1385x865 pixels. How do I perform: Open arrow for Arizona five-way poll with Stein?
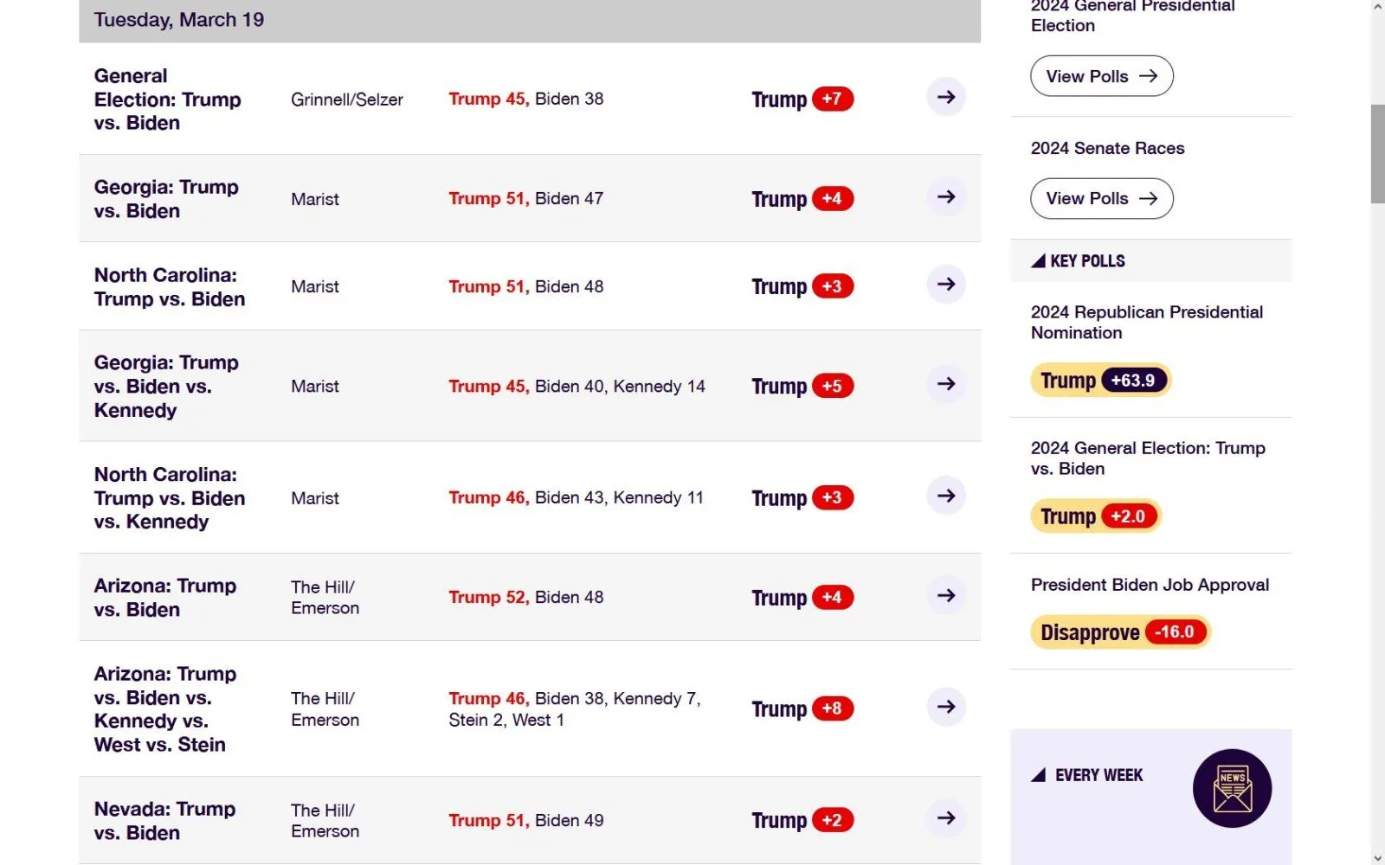click(x=946, y=707)
